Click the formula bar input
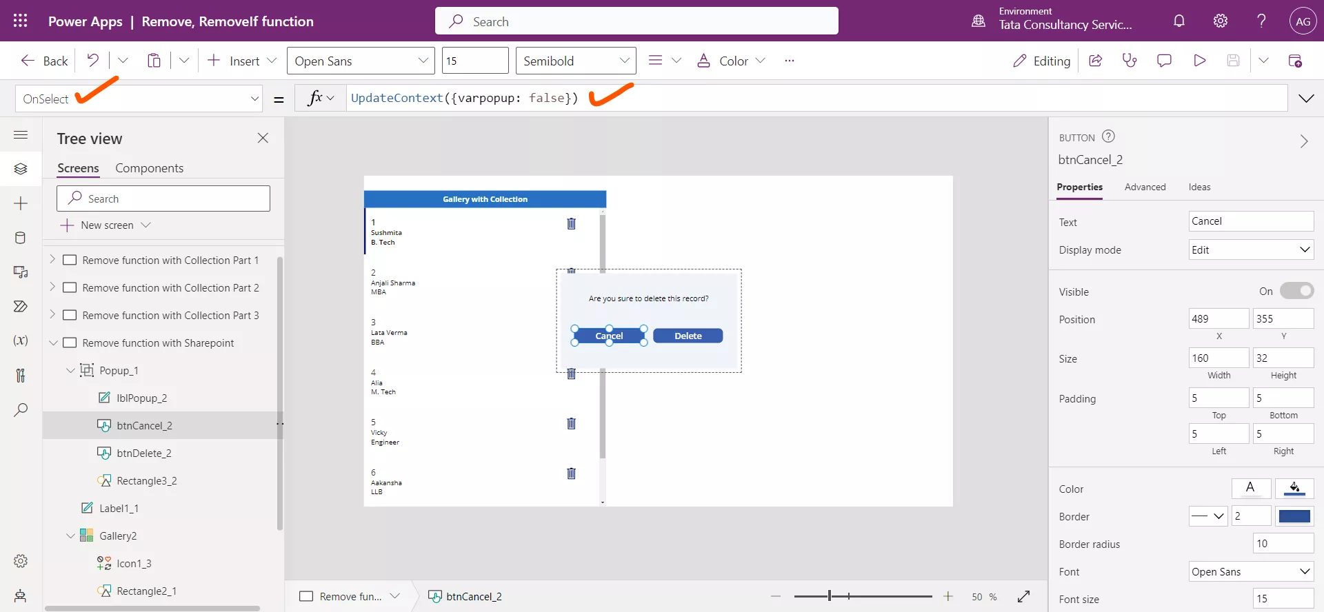The image size is (1324, 612). tap(817, 98)
